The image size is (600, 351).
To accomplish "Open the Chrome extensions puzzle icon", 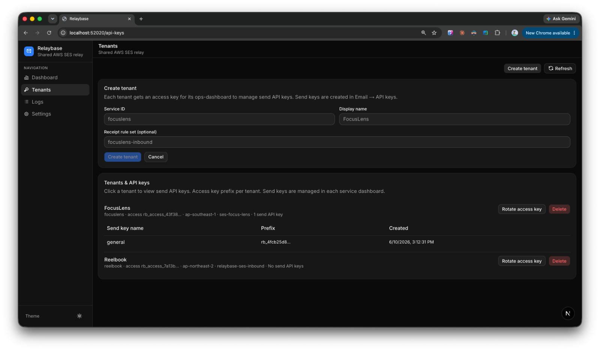I will point(497,33).
